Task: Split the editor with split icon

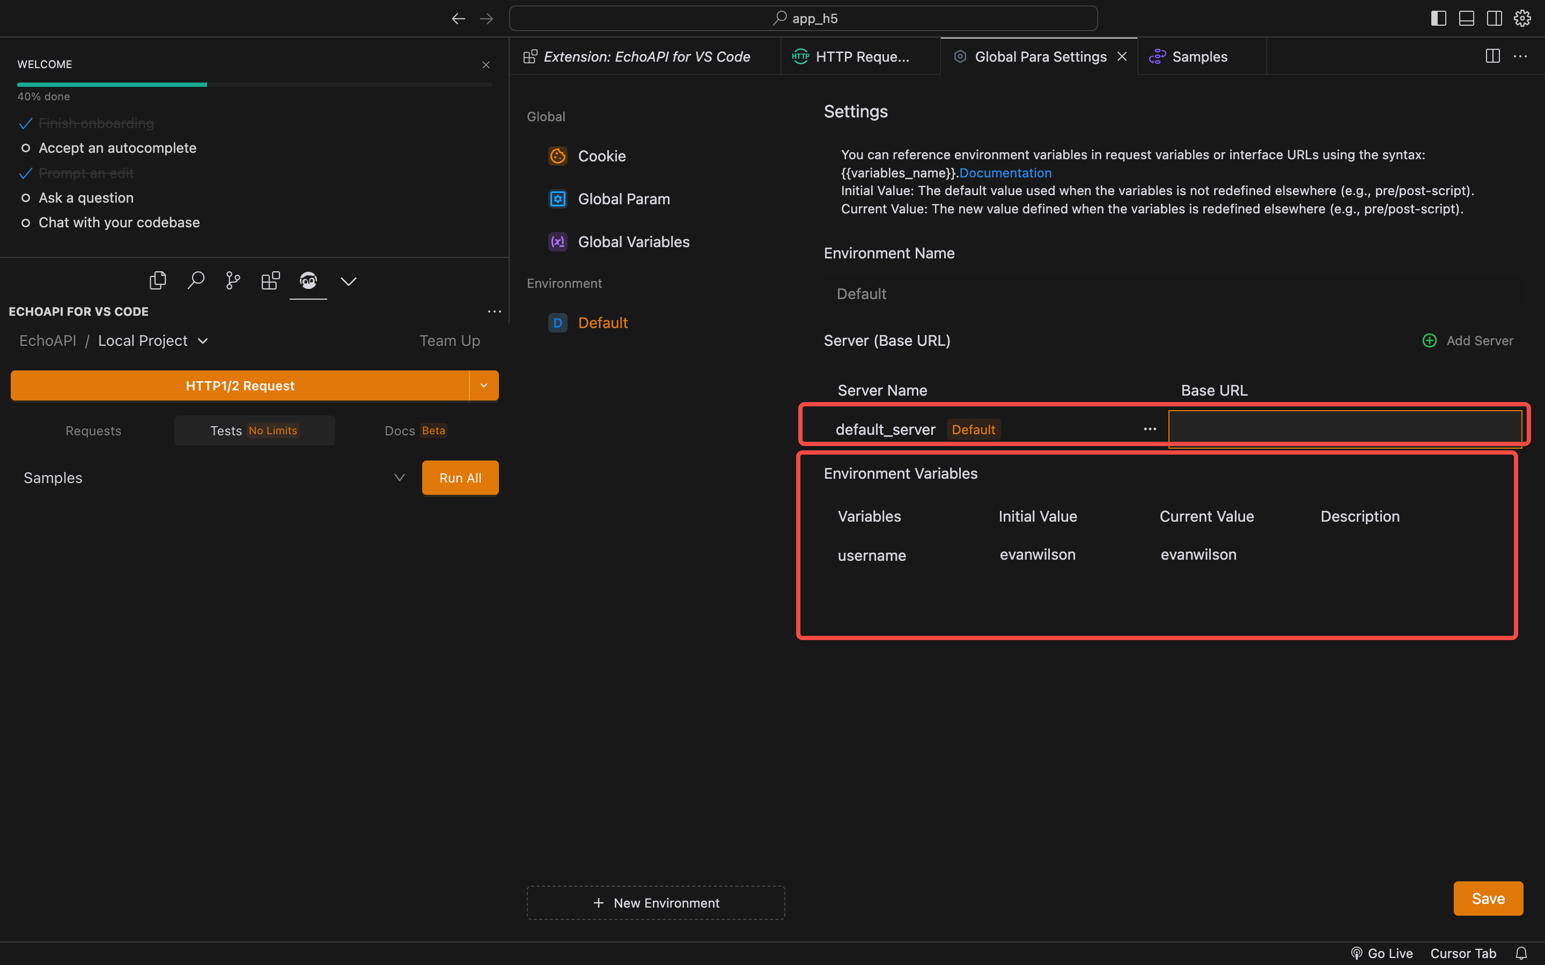Action: [1492, 56]
